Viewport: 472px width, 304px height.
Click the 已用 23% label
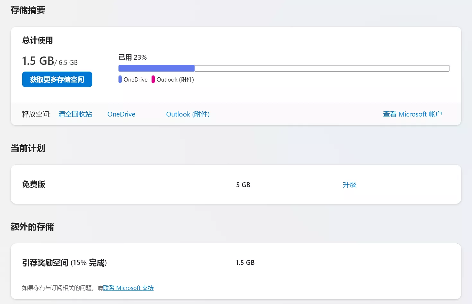[x=133, y=57]
